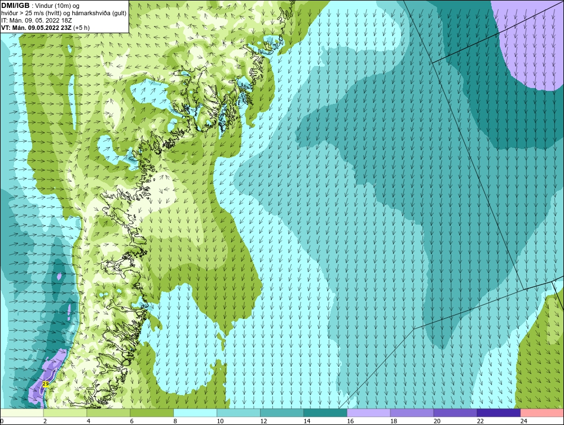Click the 6–8 m/s olive green legend swatch
The width and height of the screenshot is (564, 425).
click(x=152, y=413)
